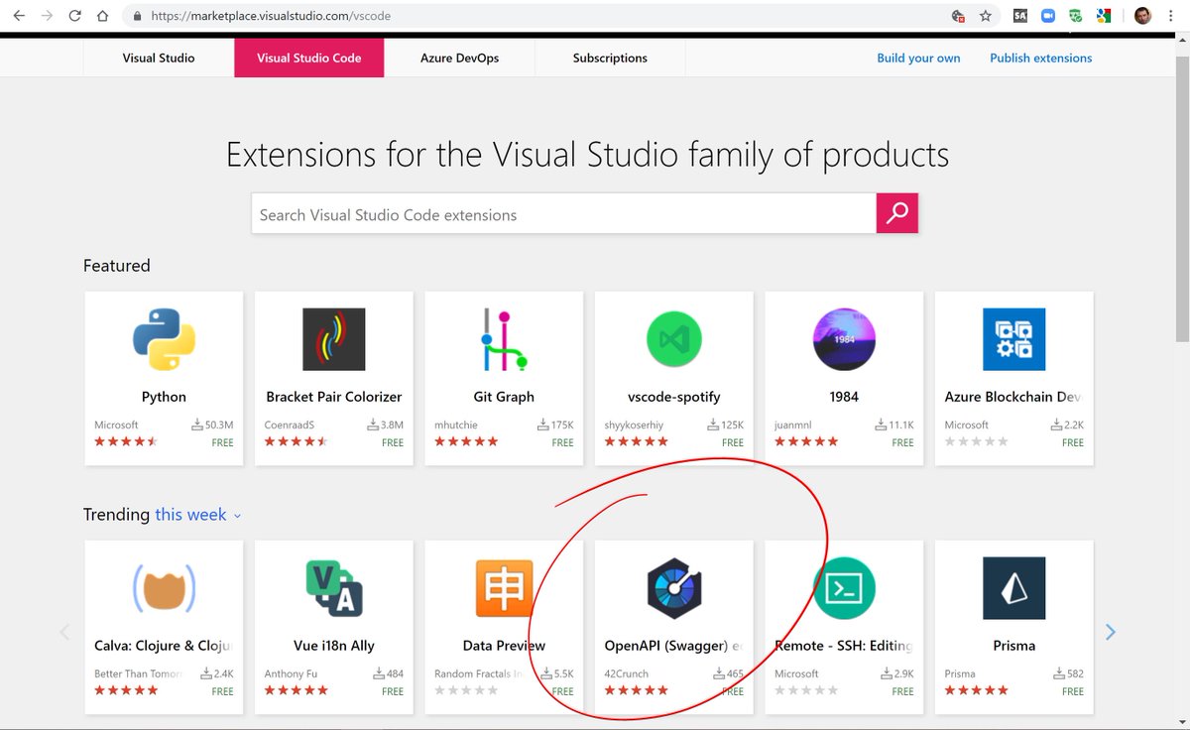The height and width of the screenshot is (730, 1190).
Task: Click the Featured section heading
Action: [x=117, y=266]
